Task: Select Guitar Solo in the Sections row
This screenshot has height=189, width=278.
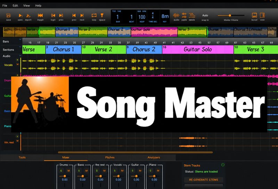Action: tap(198, 49)
